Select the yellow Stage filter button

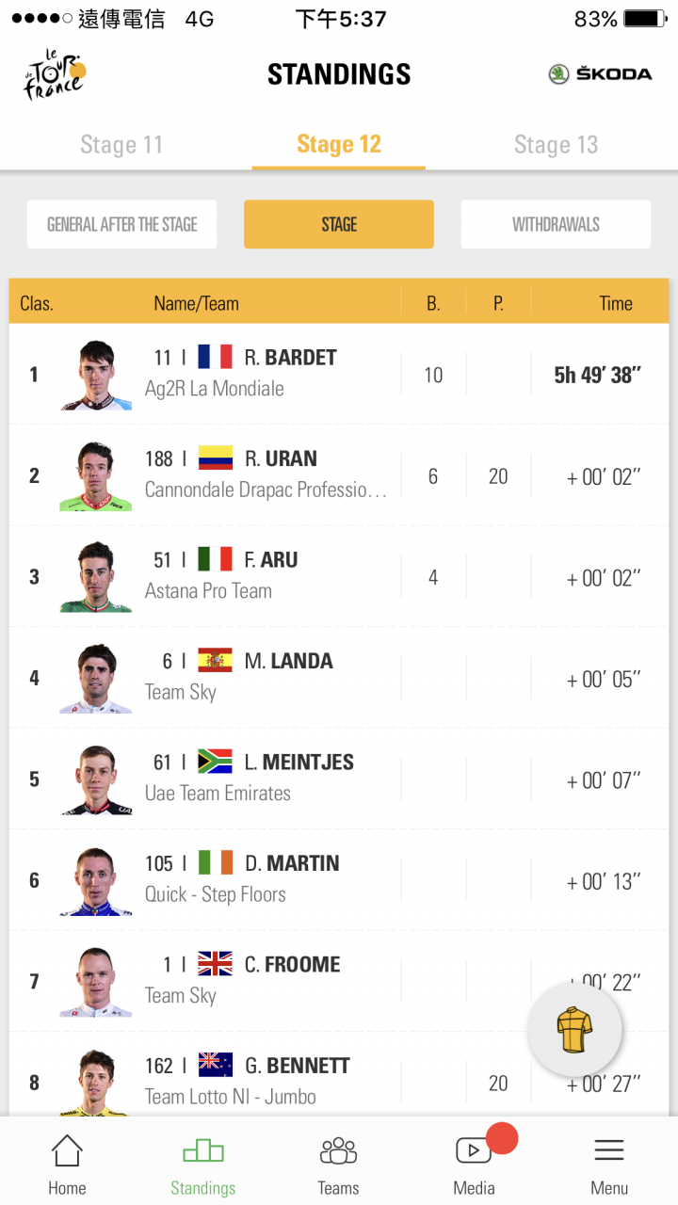click(339, 224)
